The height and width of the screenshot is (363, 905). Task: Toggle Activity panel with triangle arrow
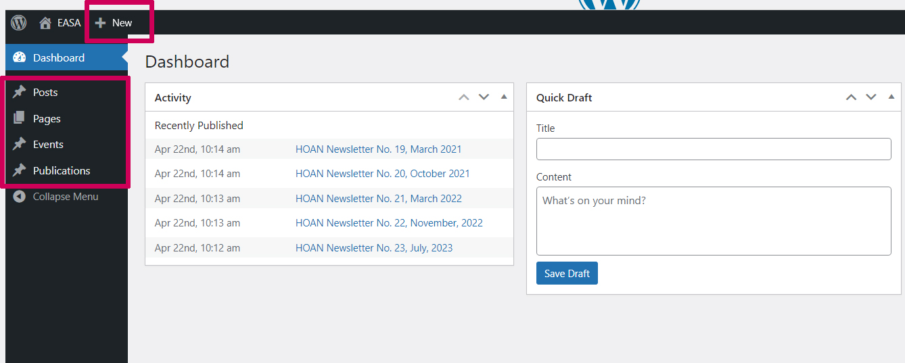[504, 97]
